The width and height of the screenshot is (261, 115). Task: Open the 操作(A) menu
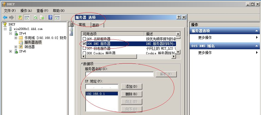click(26, 11)
